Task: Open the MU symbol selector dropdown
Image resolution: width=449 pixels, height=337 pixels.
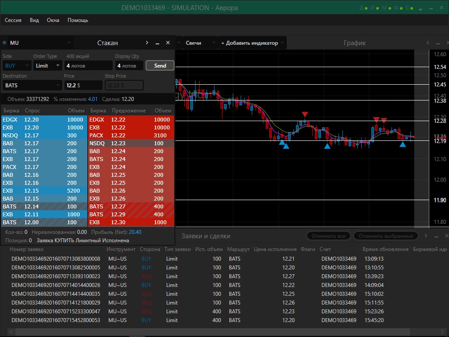Action: 69,43
